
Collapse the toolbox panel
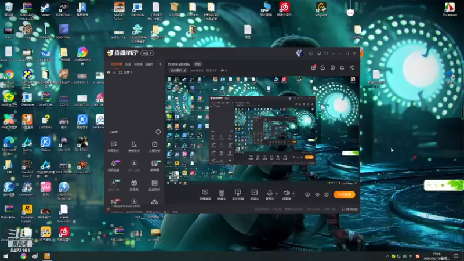tap(158, 132)
